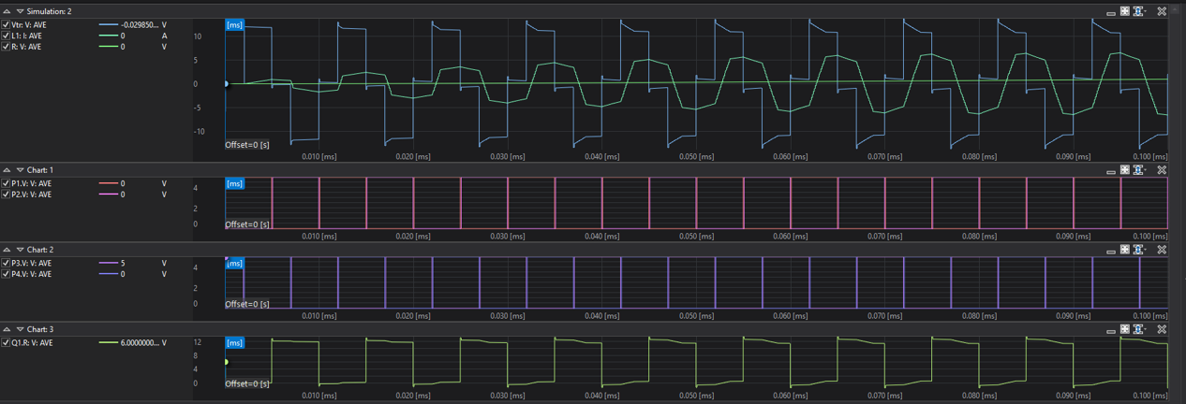Click the blue cursor marker at zero in Simulation: 2
Viewport: 1186px width, 404px height.
226,84
